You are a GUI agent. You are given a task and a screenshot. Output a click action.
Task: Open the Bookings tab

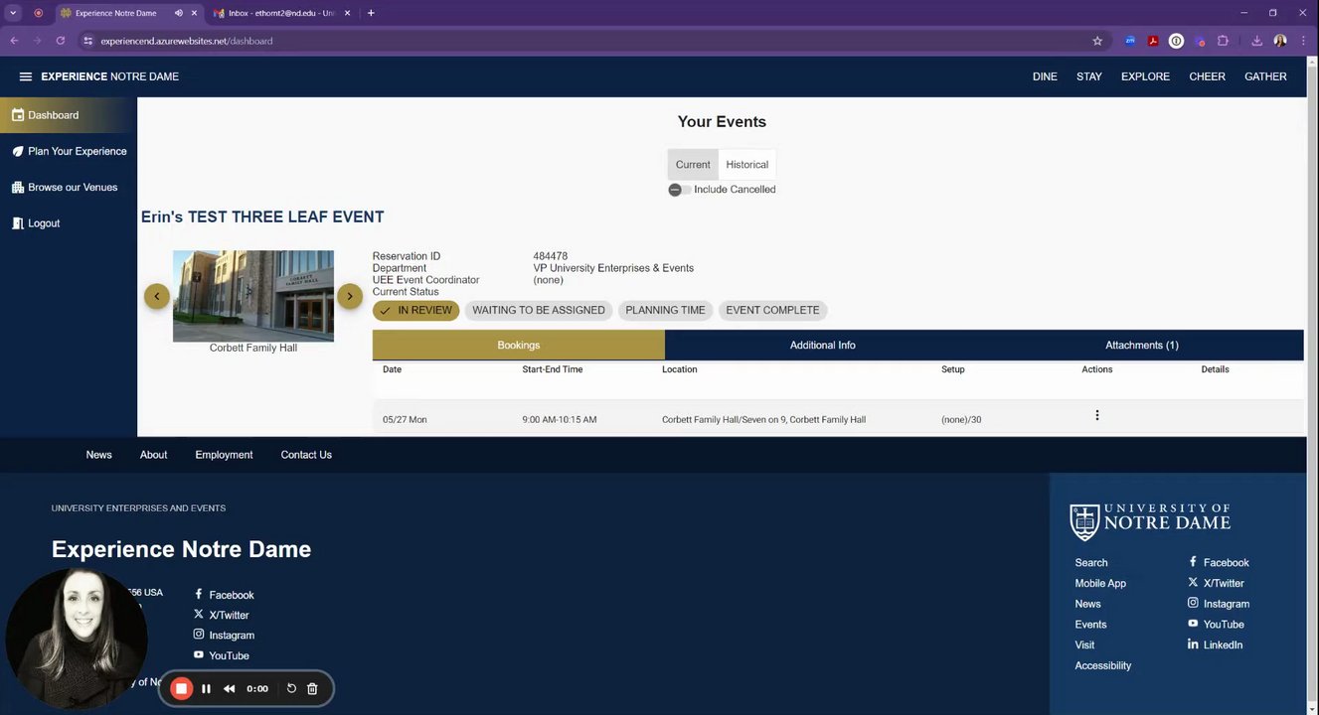coord(519,345)
